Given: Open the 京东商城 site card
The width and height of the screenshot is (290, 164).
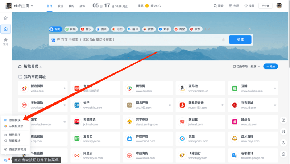Looking at the screenshot, I should tap(253, 105).
